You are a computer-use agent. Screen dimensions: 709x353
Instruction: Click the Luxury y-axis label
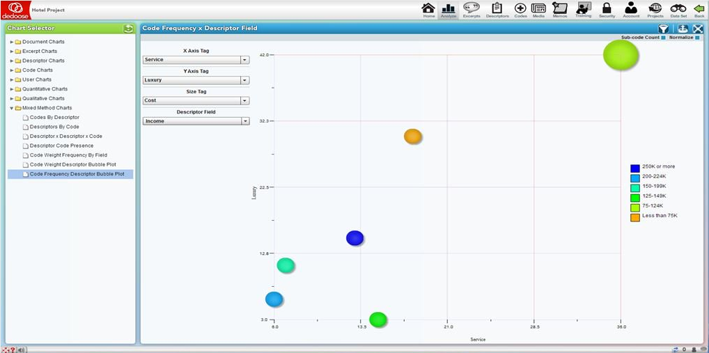point(255,193)
